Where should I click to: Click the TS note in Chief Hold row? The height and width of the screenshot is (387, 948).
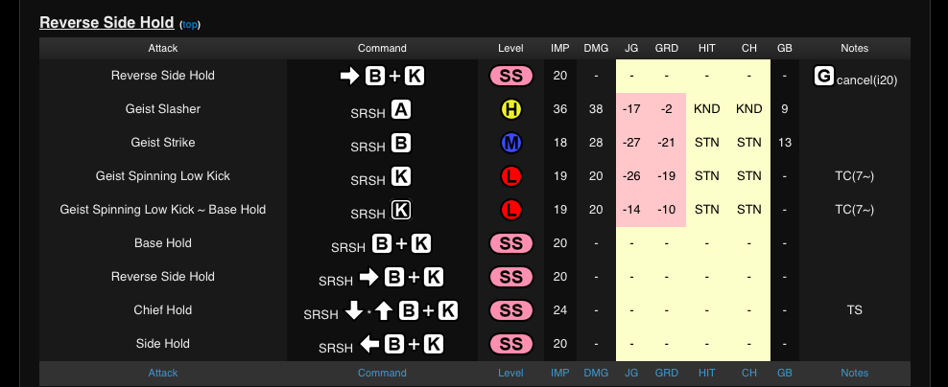point(854,310)
